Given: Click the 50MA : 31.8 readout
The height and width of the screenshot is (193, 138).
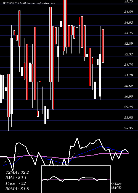Looking at the screenshot, I should (x=17, y=189).
